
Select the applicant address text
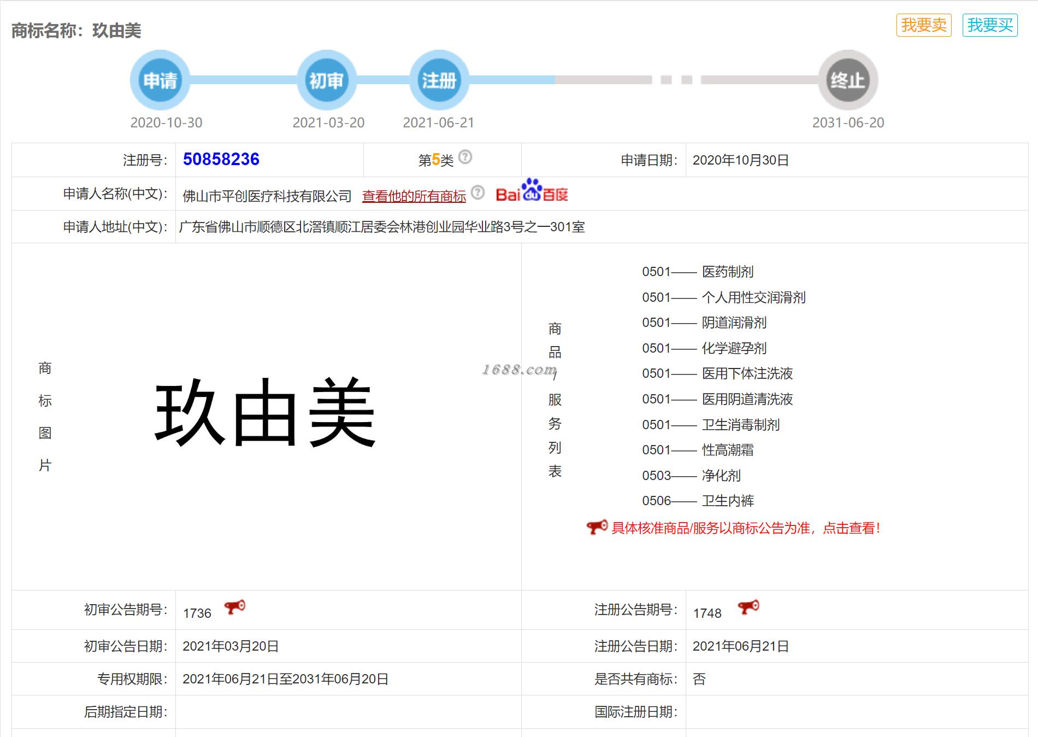coord(382,227)
